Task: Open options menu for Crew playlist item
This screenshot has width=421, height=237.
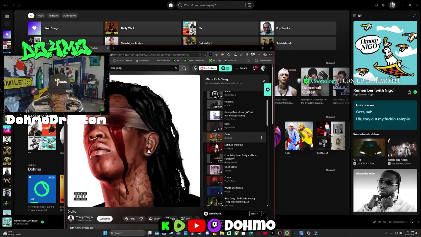Action: click(x=261, y=137)
